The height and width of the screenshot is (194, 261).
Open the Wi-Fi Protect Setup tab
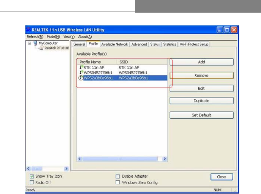pos(194,44)
